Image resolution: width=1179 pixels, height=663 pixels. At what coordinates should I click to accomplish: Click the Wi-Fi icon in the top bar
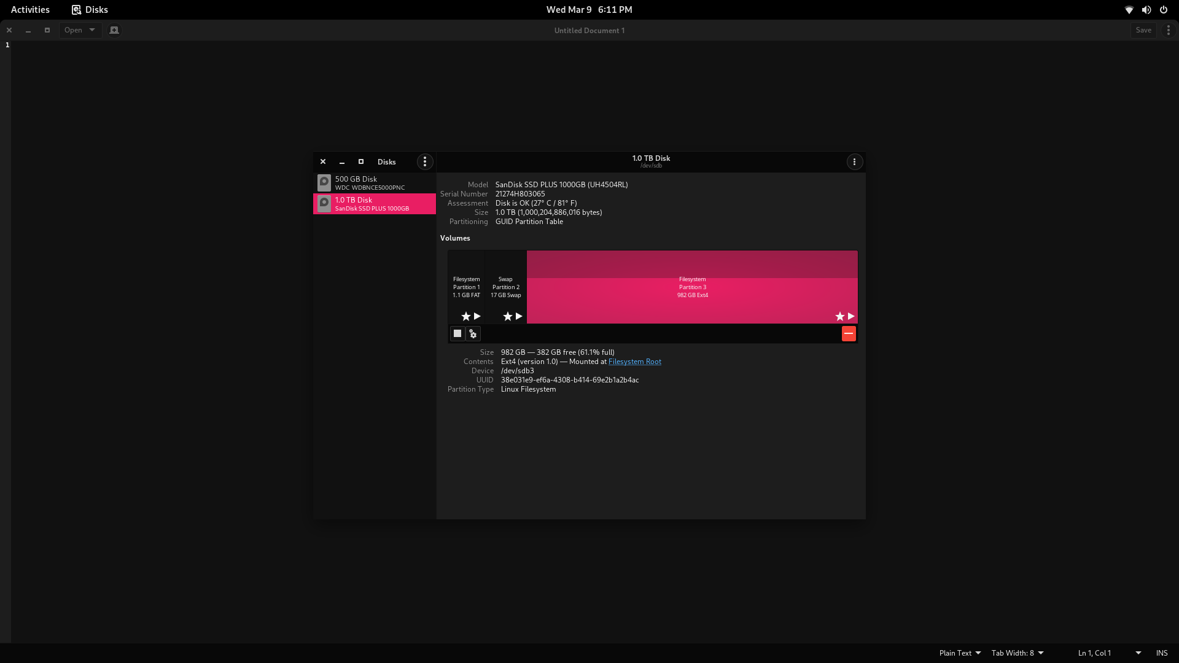[x=1129, y=10]
